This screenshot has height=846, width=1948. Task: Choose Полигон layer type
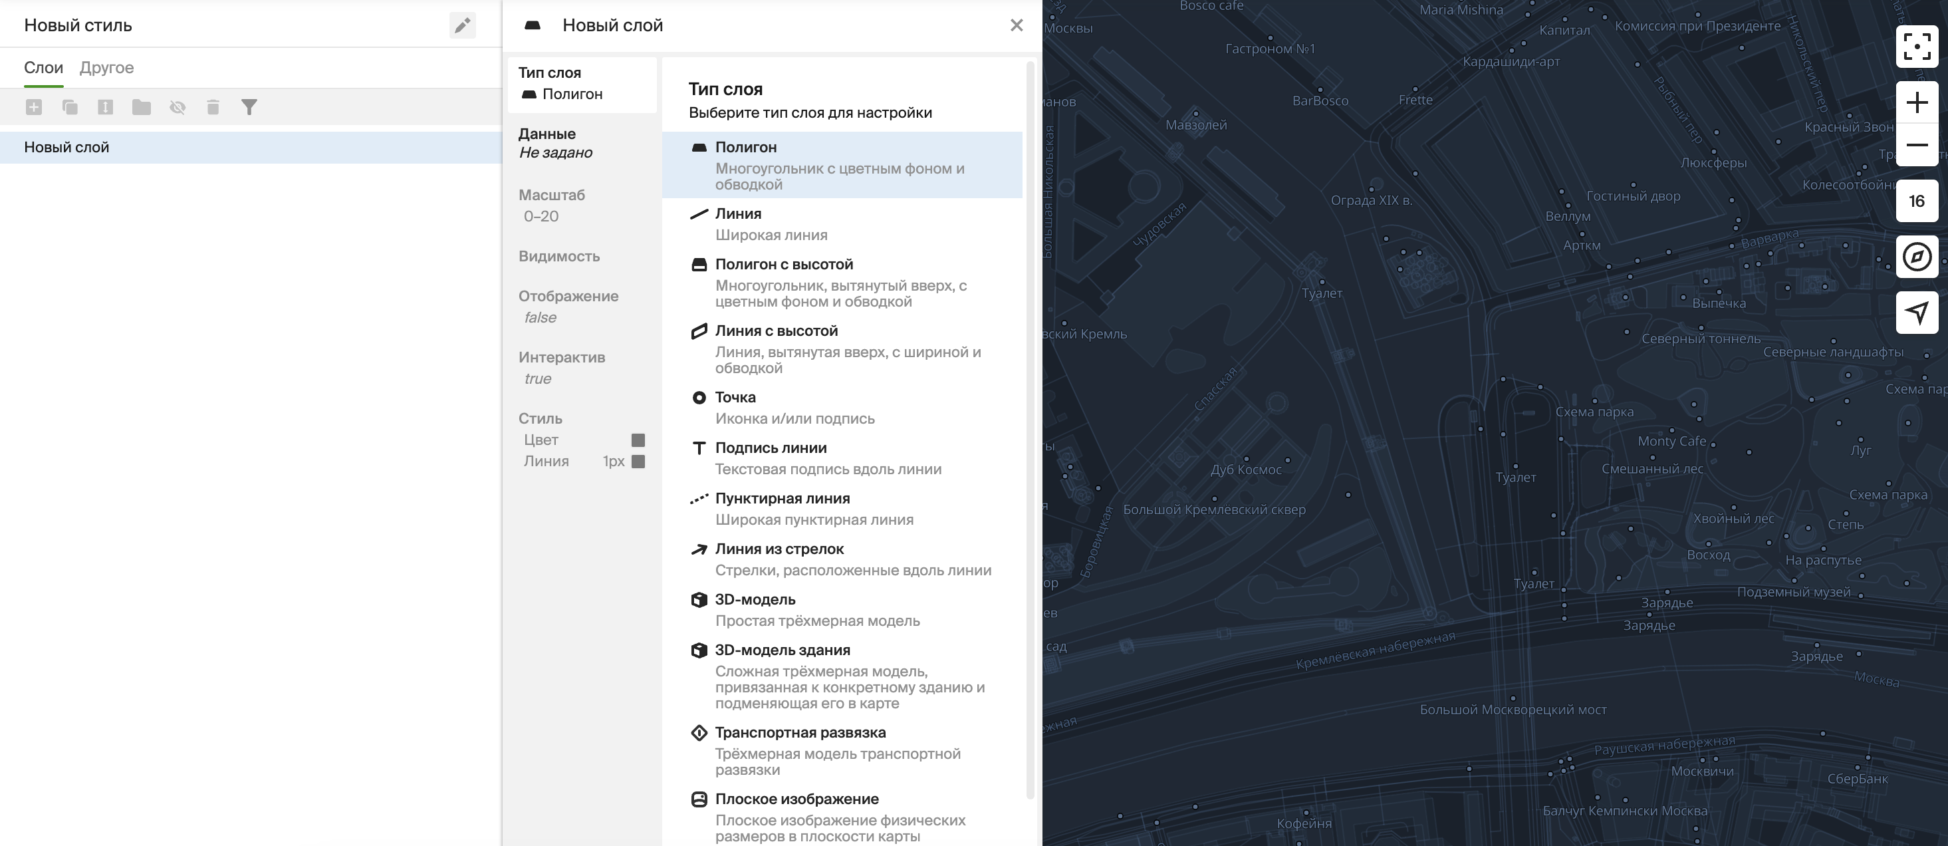pos(842,165)
